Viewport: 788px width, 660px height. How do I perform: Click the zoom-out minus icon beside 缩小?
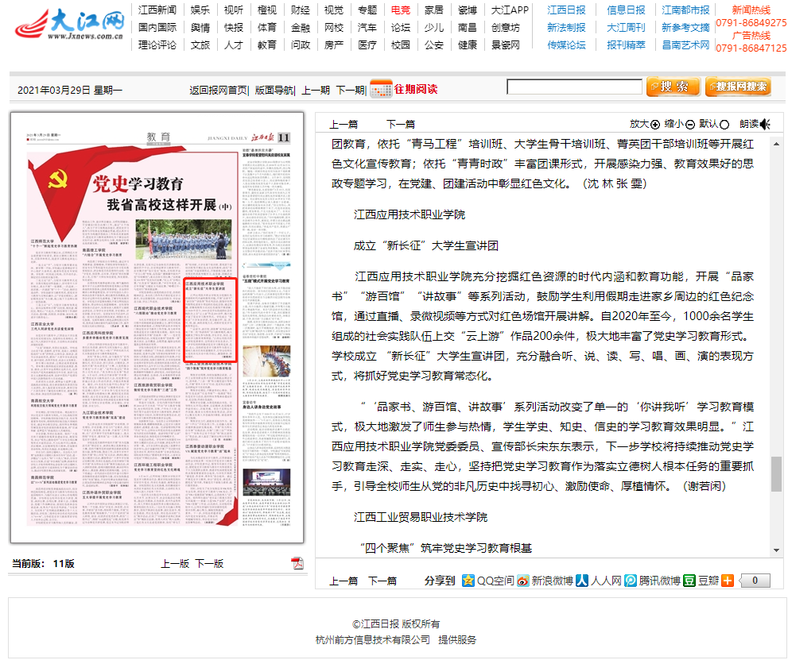(x=690, y=125)
